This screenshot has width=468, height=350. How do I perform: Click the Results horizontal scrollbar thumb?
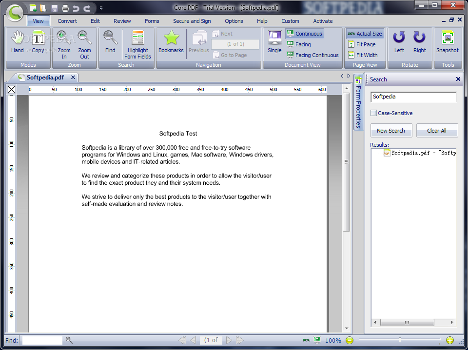[407, 322]
